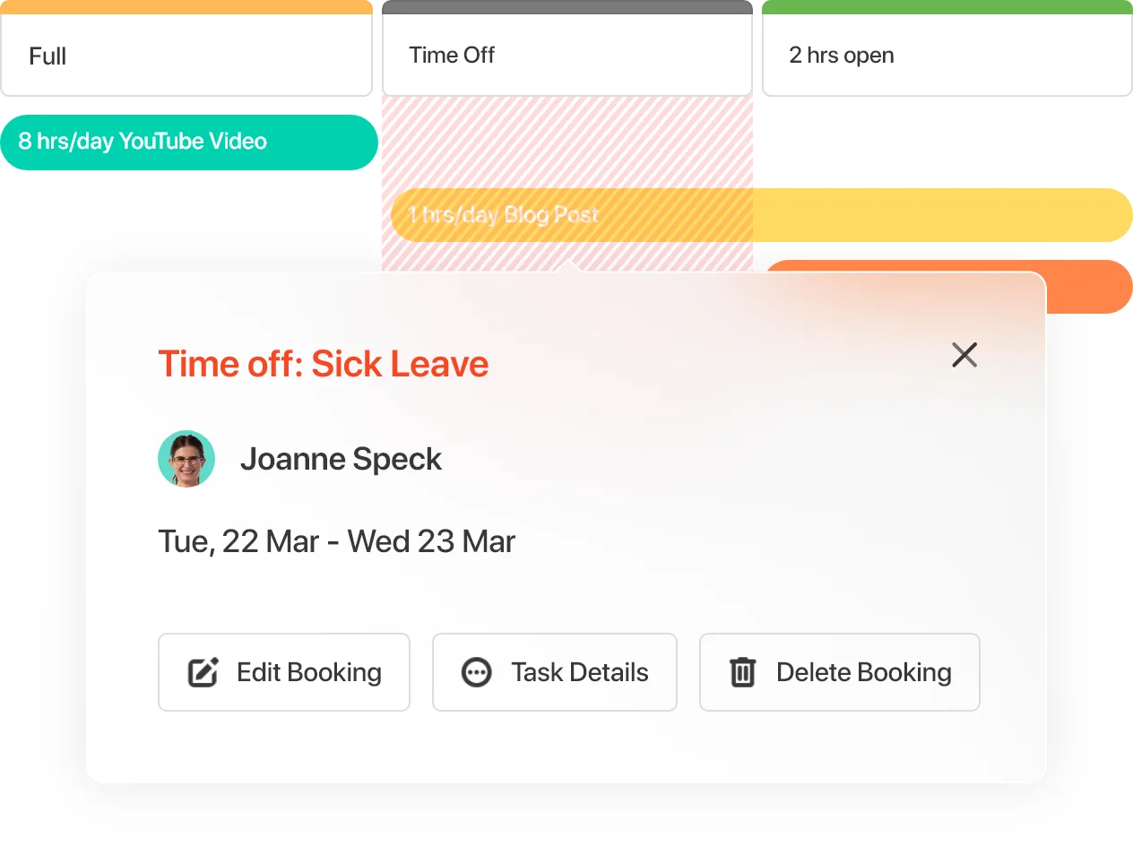Close the Sick Leave popup with X

point(964,355)
